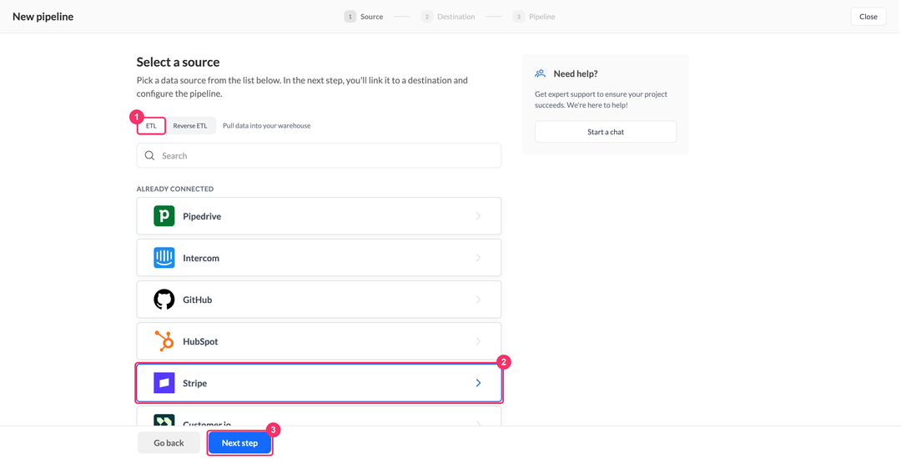The height and width of the screenshot is (459, 901).
Task: Click the Need help people icon
Action: 540,73
